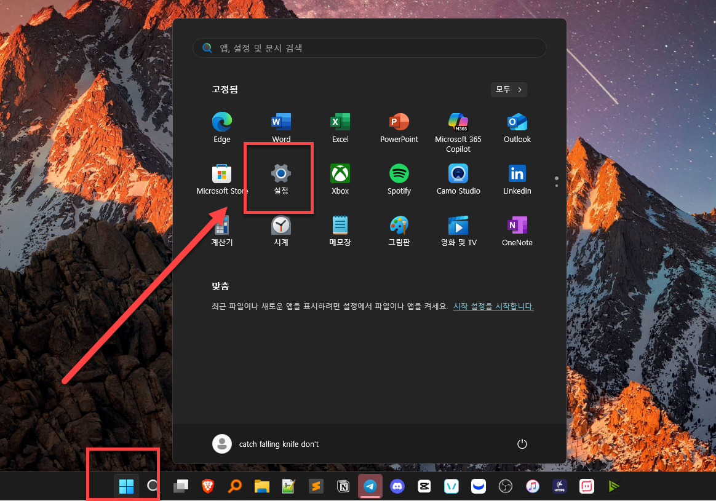Open the pink square app on taskbar
716x501 pixels.
pyautogui.click(x=587, y=486)
